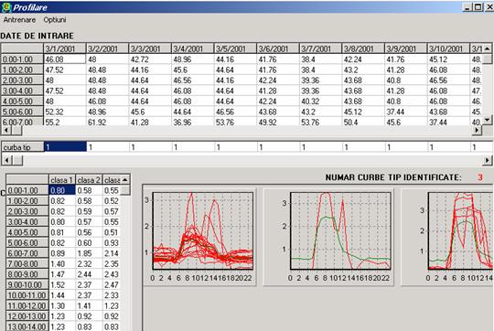The height and width of the screenshot is (331, 494).
Task: Click the clasa 2 column header
Action: [x=89, y=180]
